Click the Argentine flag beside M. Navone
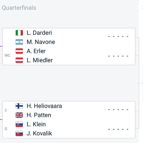Viewport: 143px width, 143px height. coord(19,42)
